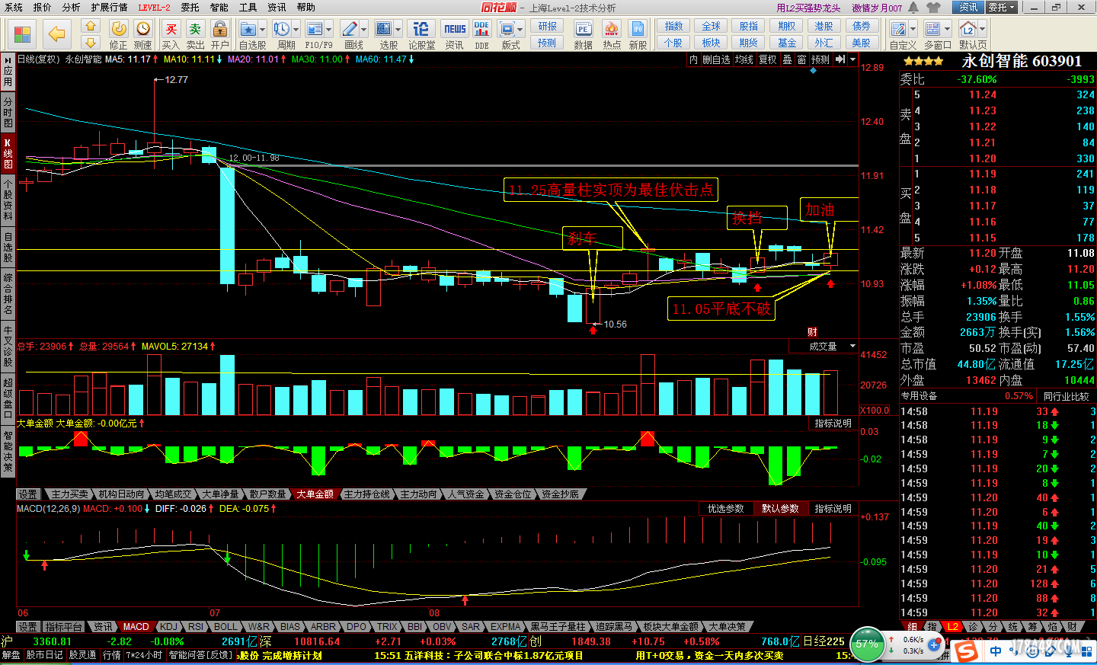The width and height of the screenshot is (1097, 665).
Task: Expand the 自选股 dropdown arrow
Action: 263,30
